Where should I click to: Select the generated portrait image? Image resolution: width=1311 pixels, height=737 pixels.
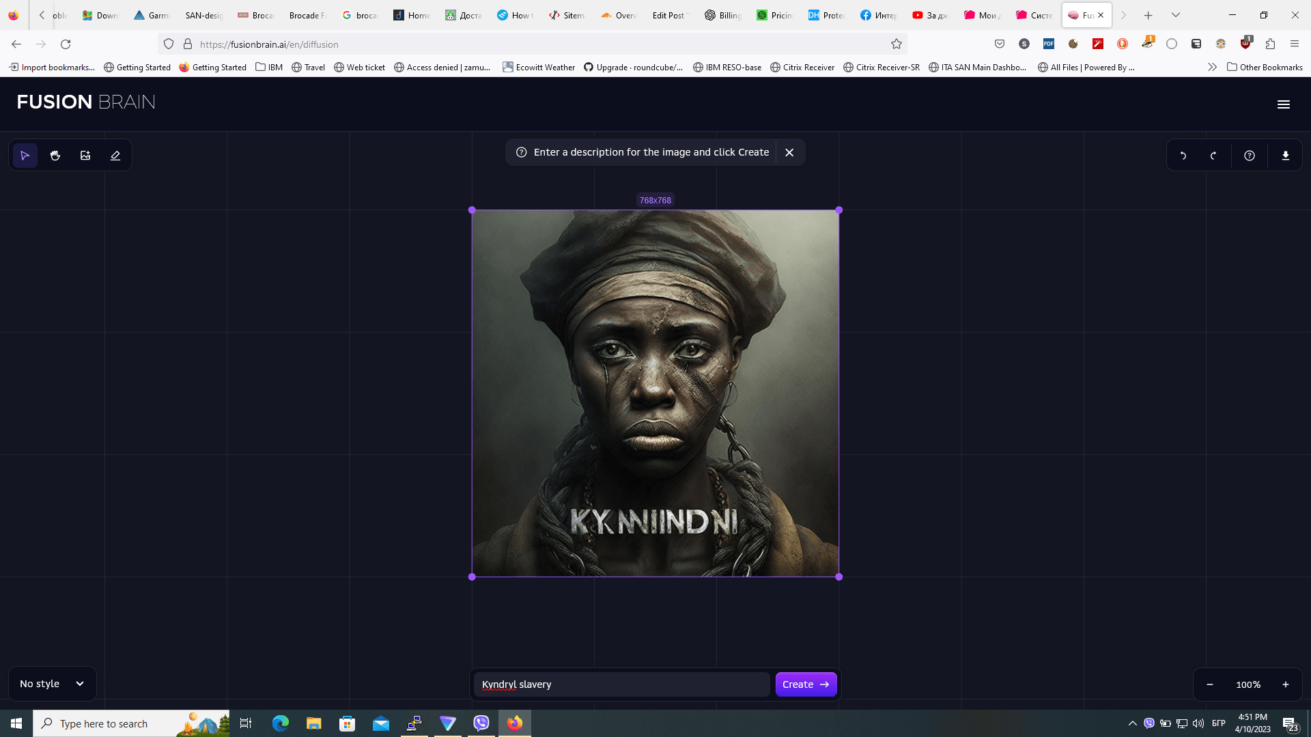tap(655, 393)
